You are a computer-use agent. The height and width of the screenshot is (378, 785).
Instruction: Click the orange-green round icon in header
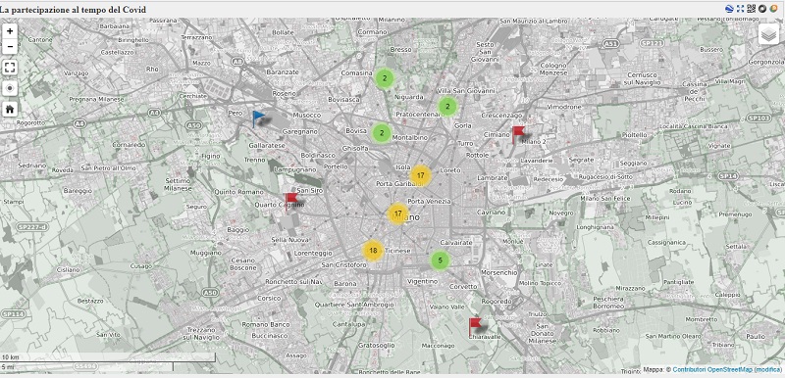773,8
